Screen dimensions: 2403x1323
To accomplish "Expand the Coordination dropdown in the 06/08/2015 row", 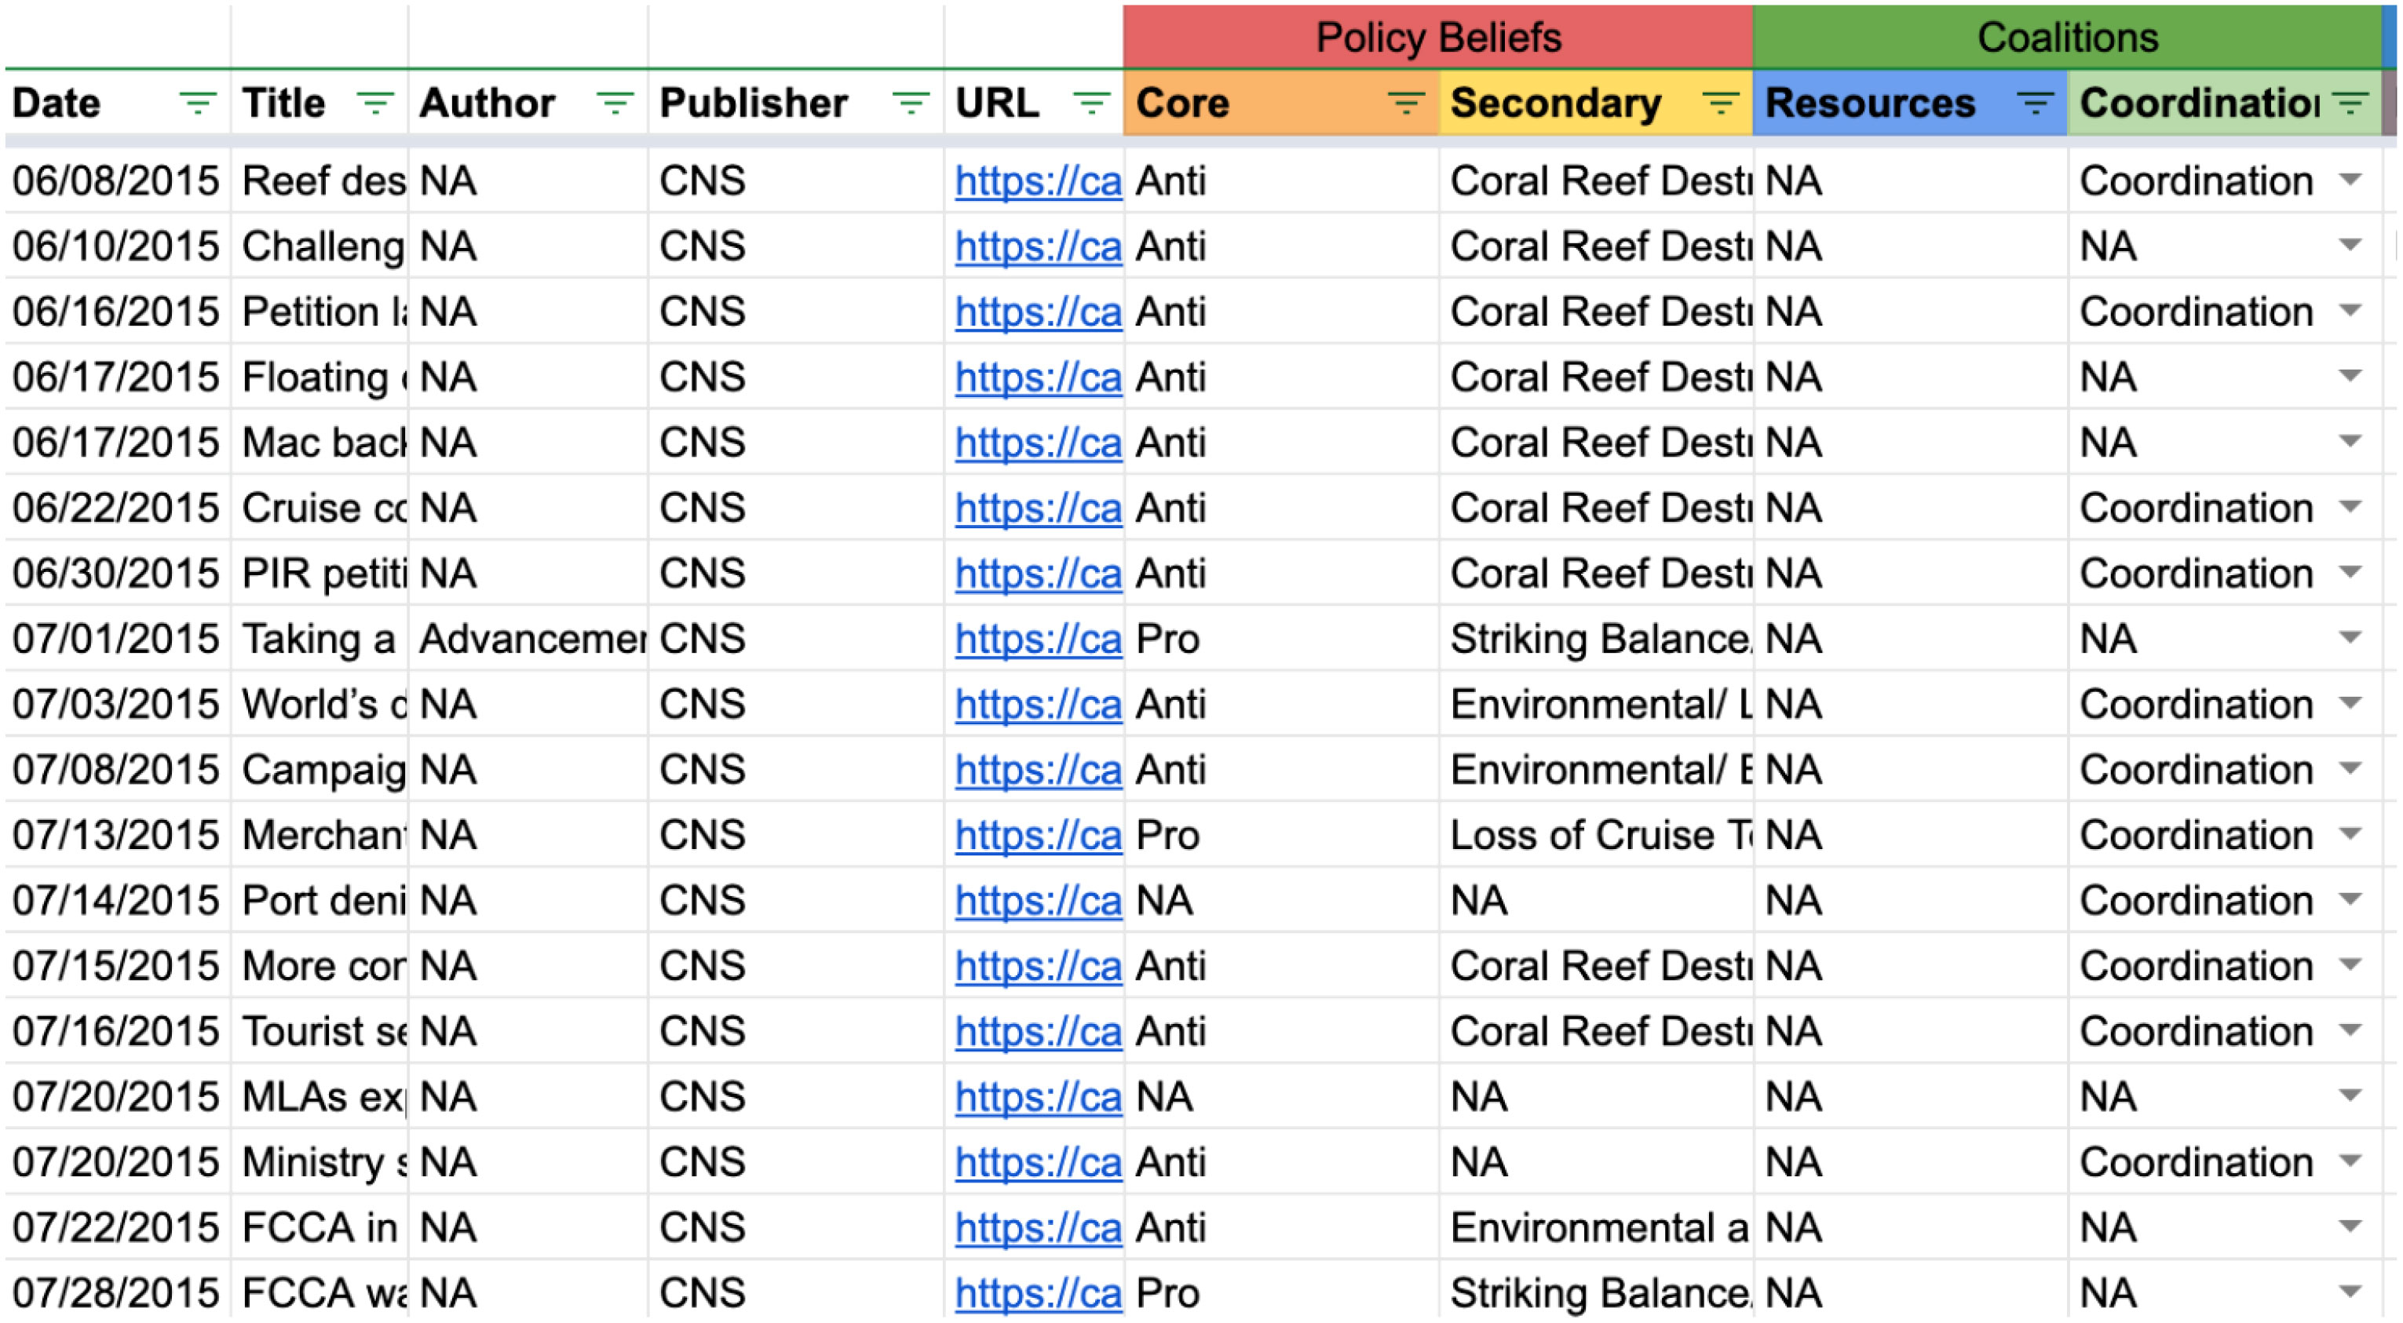I will tap(2350, 180).
